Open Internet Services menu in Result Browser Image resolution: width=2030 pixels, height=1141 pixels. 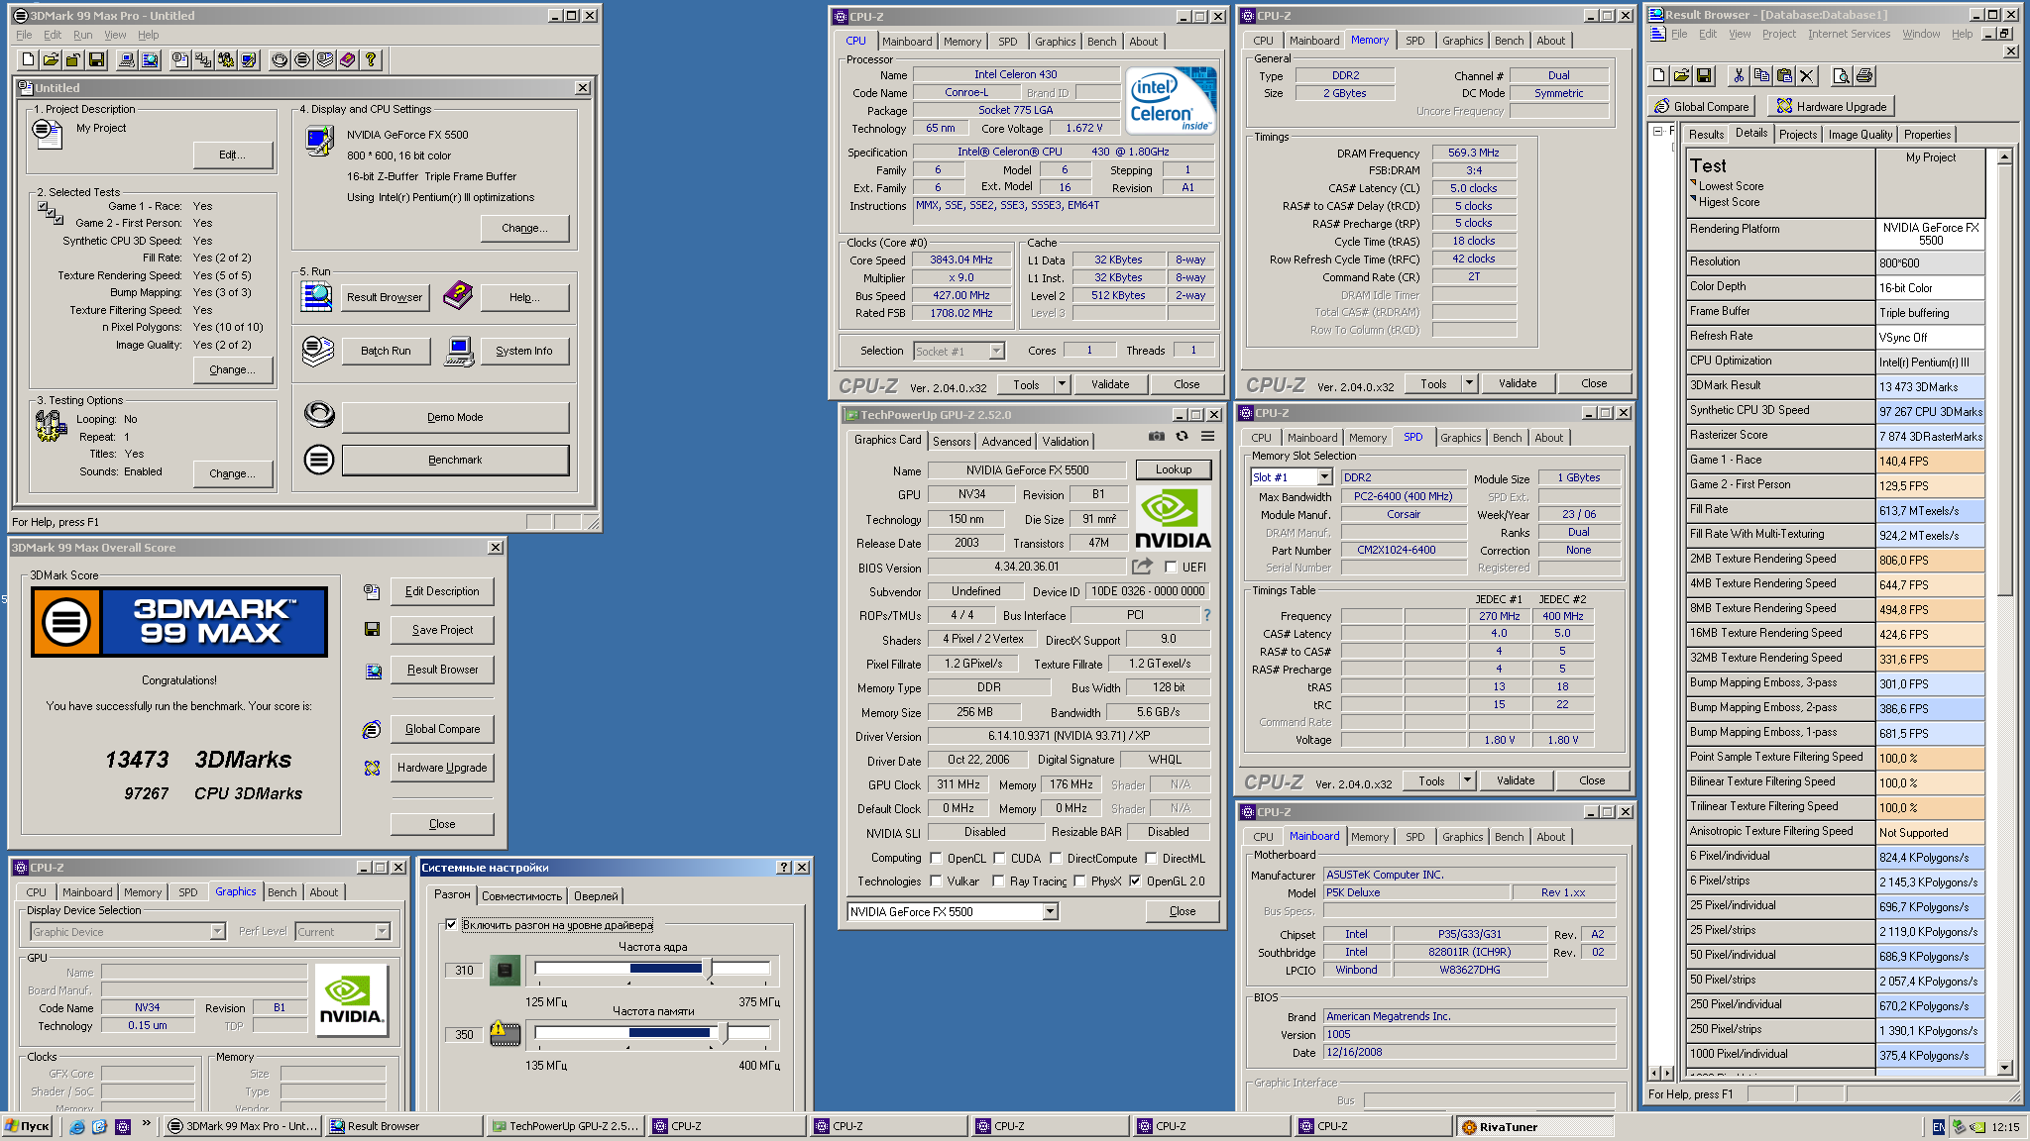click(1849, 34)
